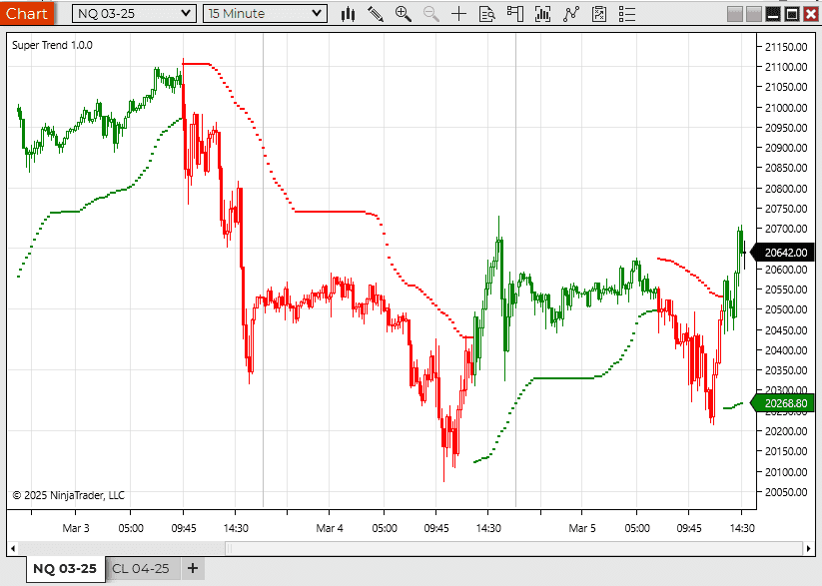
Task: Click the scrollbar left arrow
Action: (x=13, y=549)
